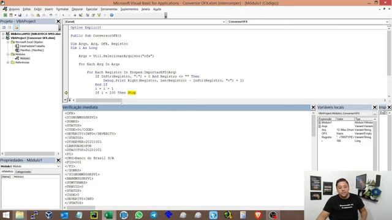Open the Arquivo menu
392x220 pixels.
[x=14, y=9]
